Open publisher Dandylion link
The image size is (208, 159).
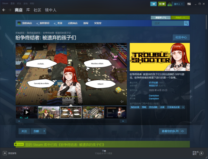[154, 99]
